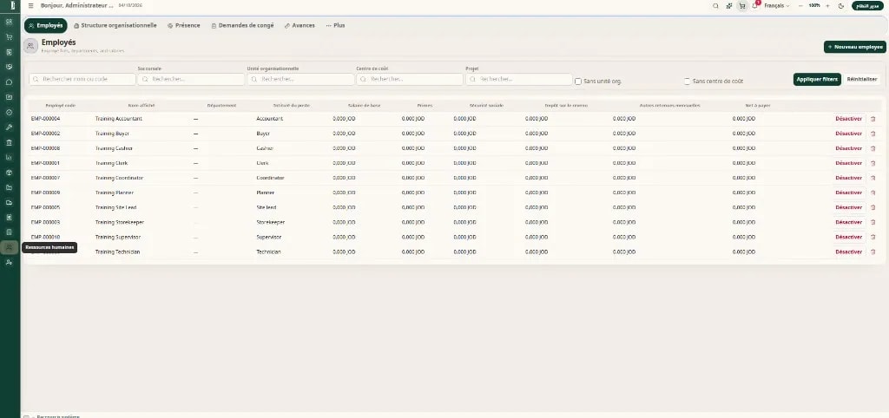
Task: Open the user settings icon at sidebar bottom
Action: click(x=9, y=262)
